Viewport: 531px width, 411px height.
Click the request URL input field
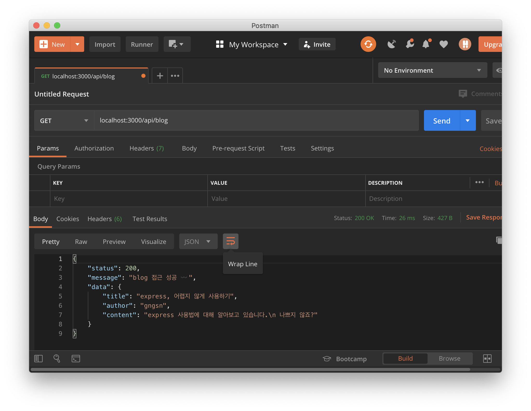256,121
